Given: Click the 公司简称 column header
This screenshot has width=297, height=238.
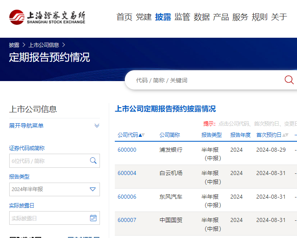Looking at the screenshot, I should [169, 135].
